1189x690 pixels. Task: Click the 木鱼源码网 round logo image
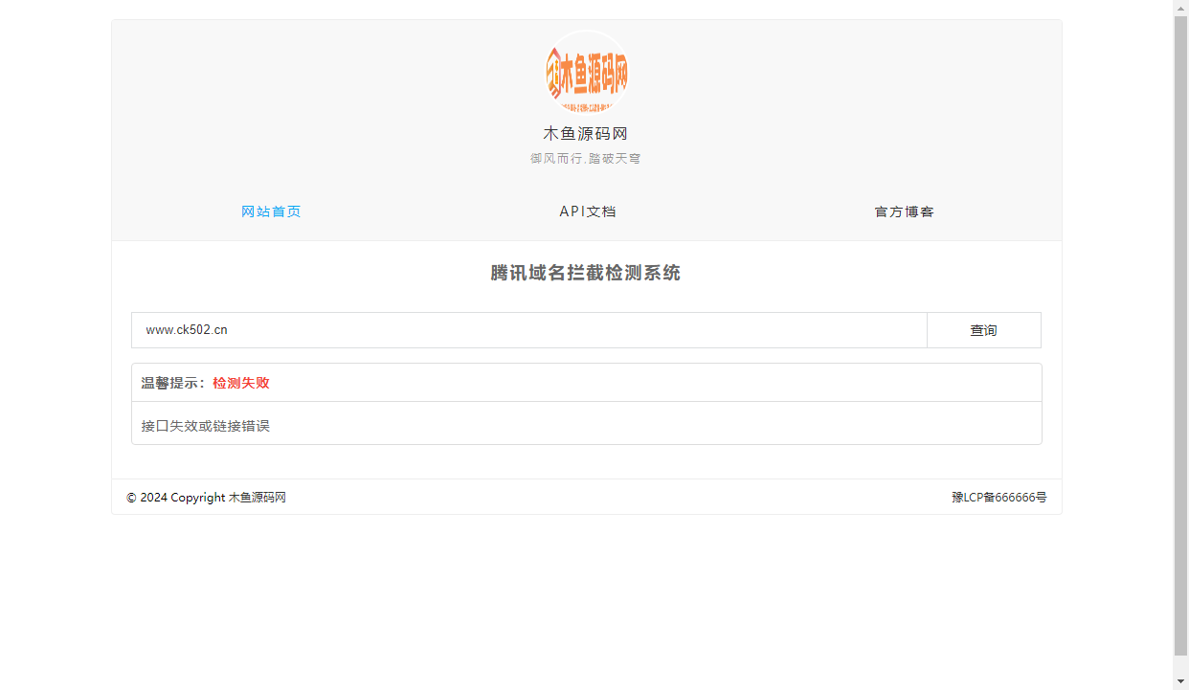(x=586, y=73)
